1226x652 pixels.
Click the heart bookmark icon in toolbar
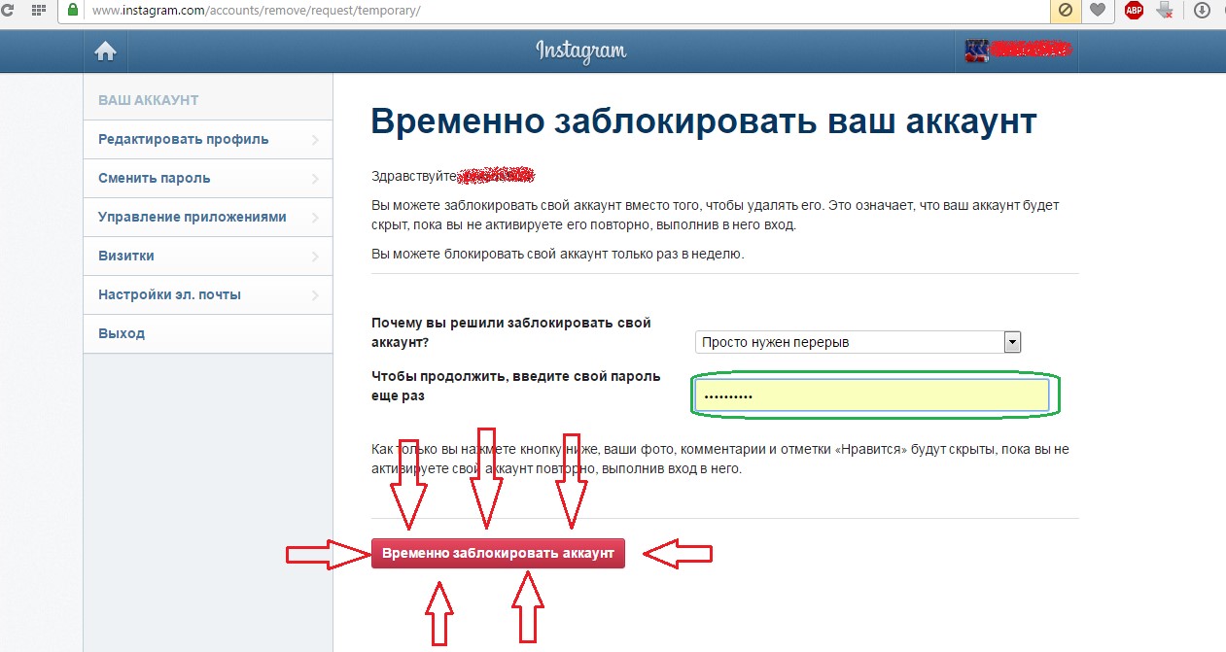[x=1098, y=11]
